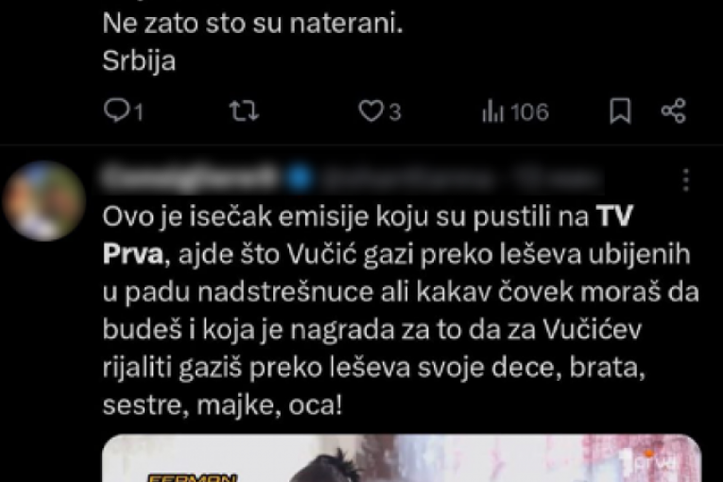Viewport: 723px width, 482px height.
Task: Open the blurred author display name
Action: point(191,179)
